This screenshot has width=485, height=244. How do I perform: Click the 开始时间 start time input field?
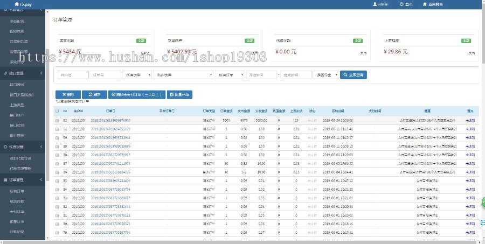coord(262,75)
